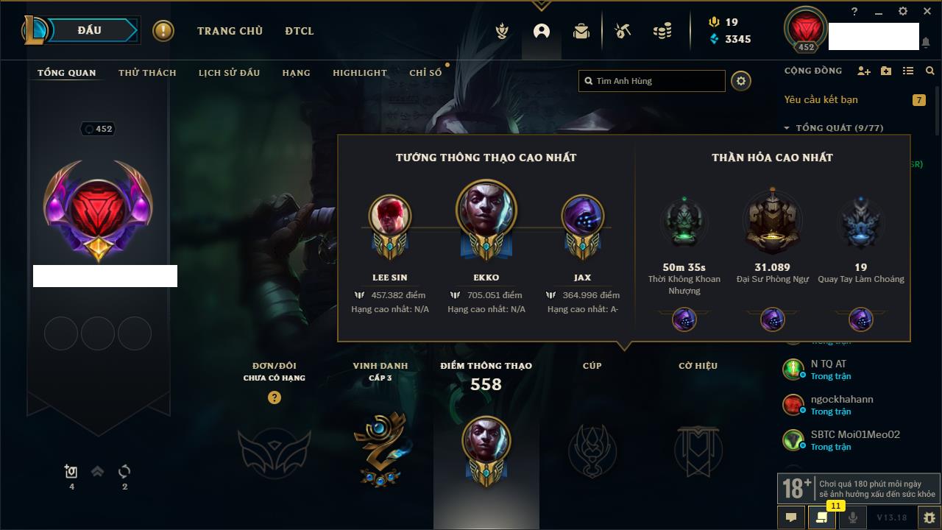Open search settings gear beside champion search

click(x=741, y=81)
